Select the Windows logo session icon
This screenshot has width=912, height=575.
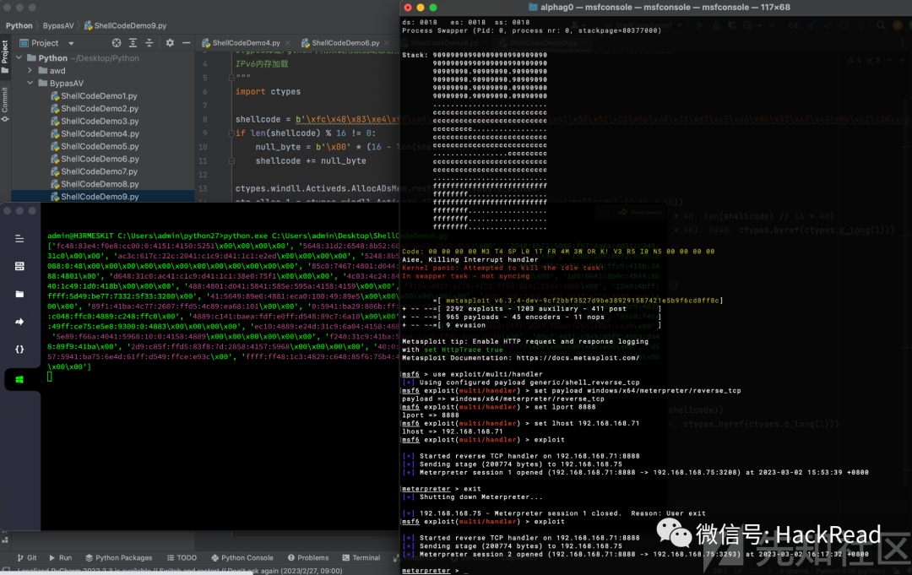(x=19, y=380)
